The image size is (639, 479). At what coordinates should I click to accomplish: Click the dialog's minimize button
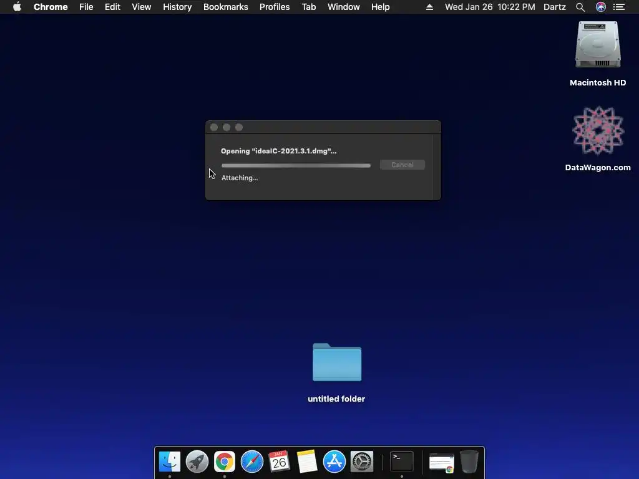pyautogui.click(x=227, y=127)
